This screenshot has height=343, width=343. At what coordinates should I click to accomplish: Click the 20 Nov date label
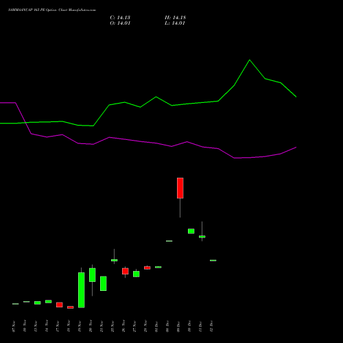click(91, 327)
